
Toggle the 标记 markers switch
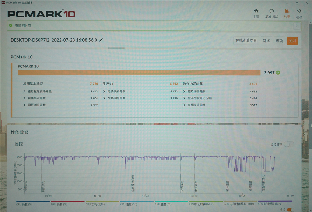coord(291,209)
